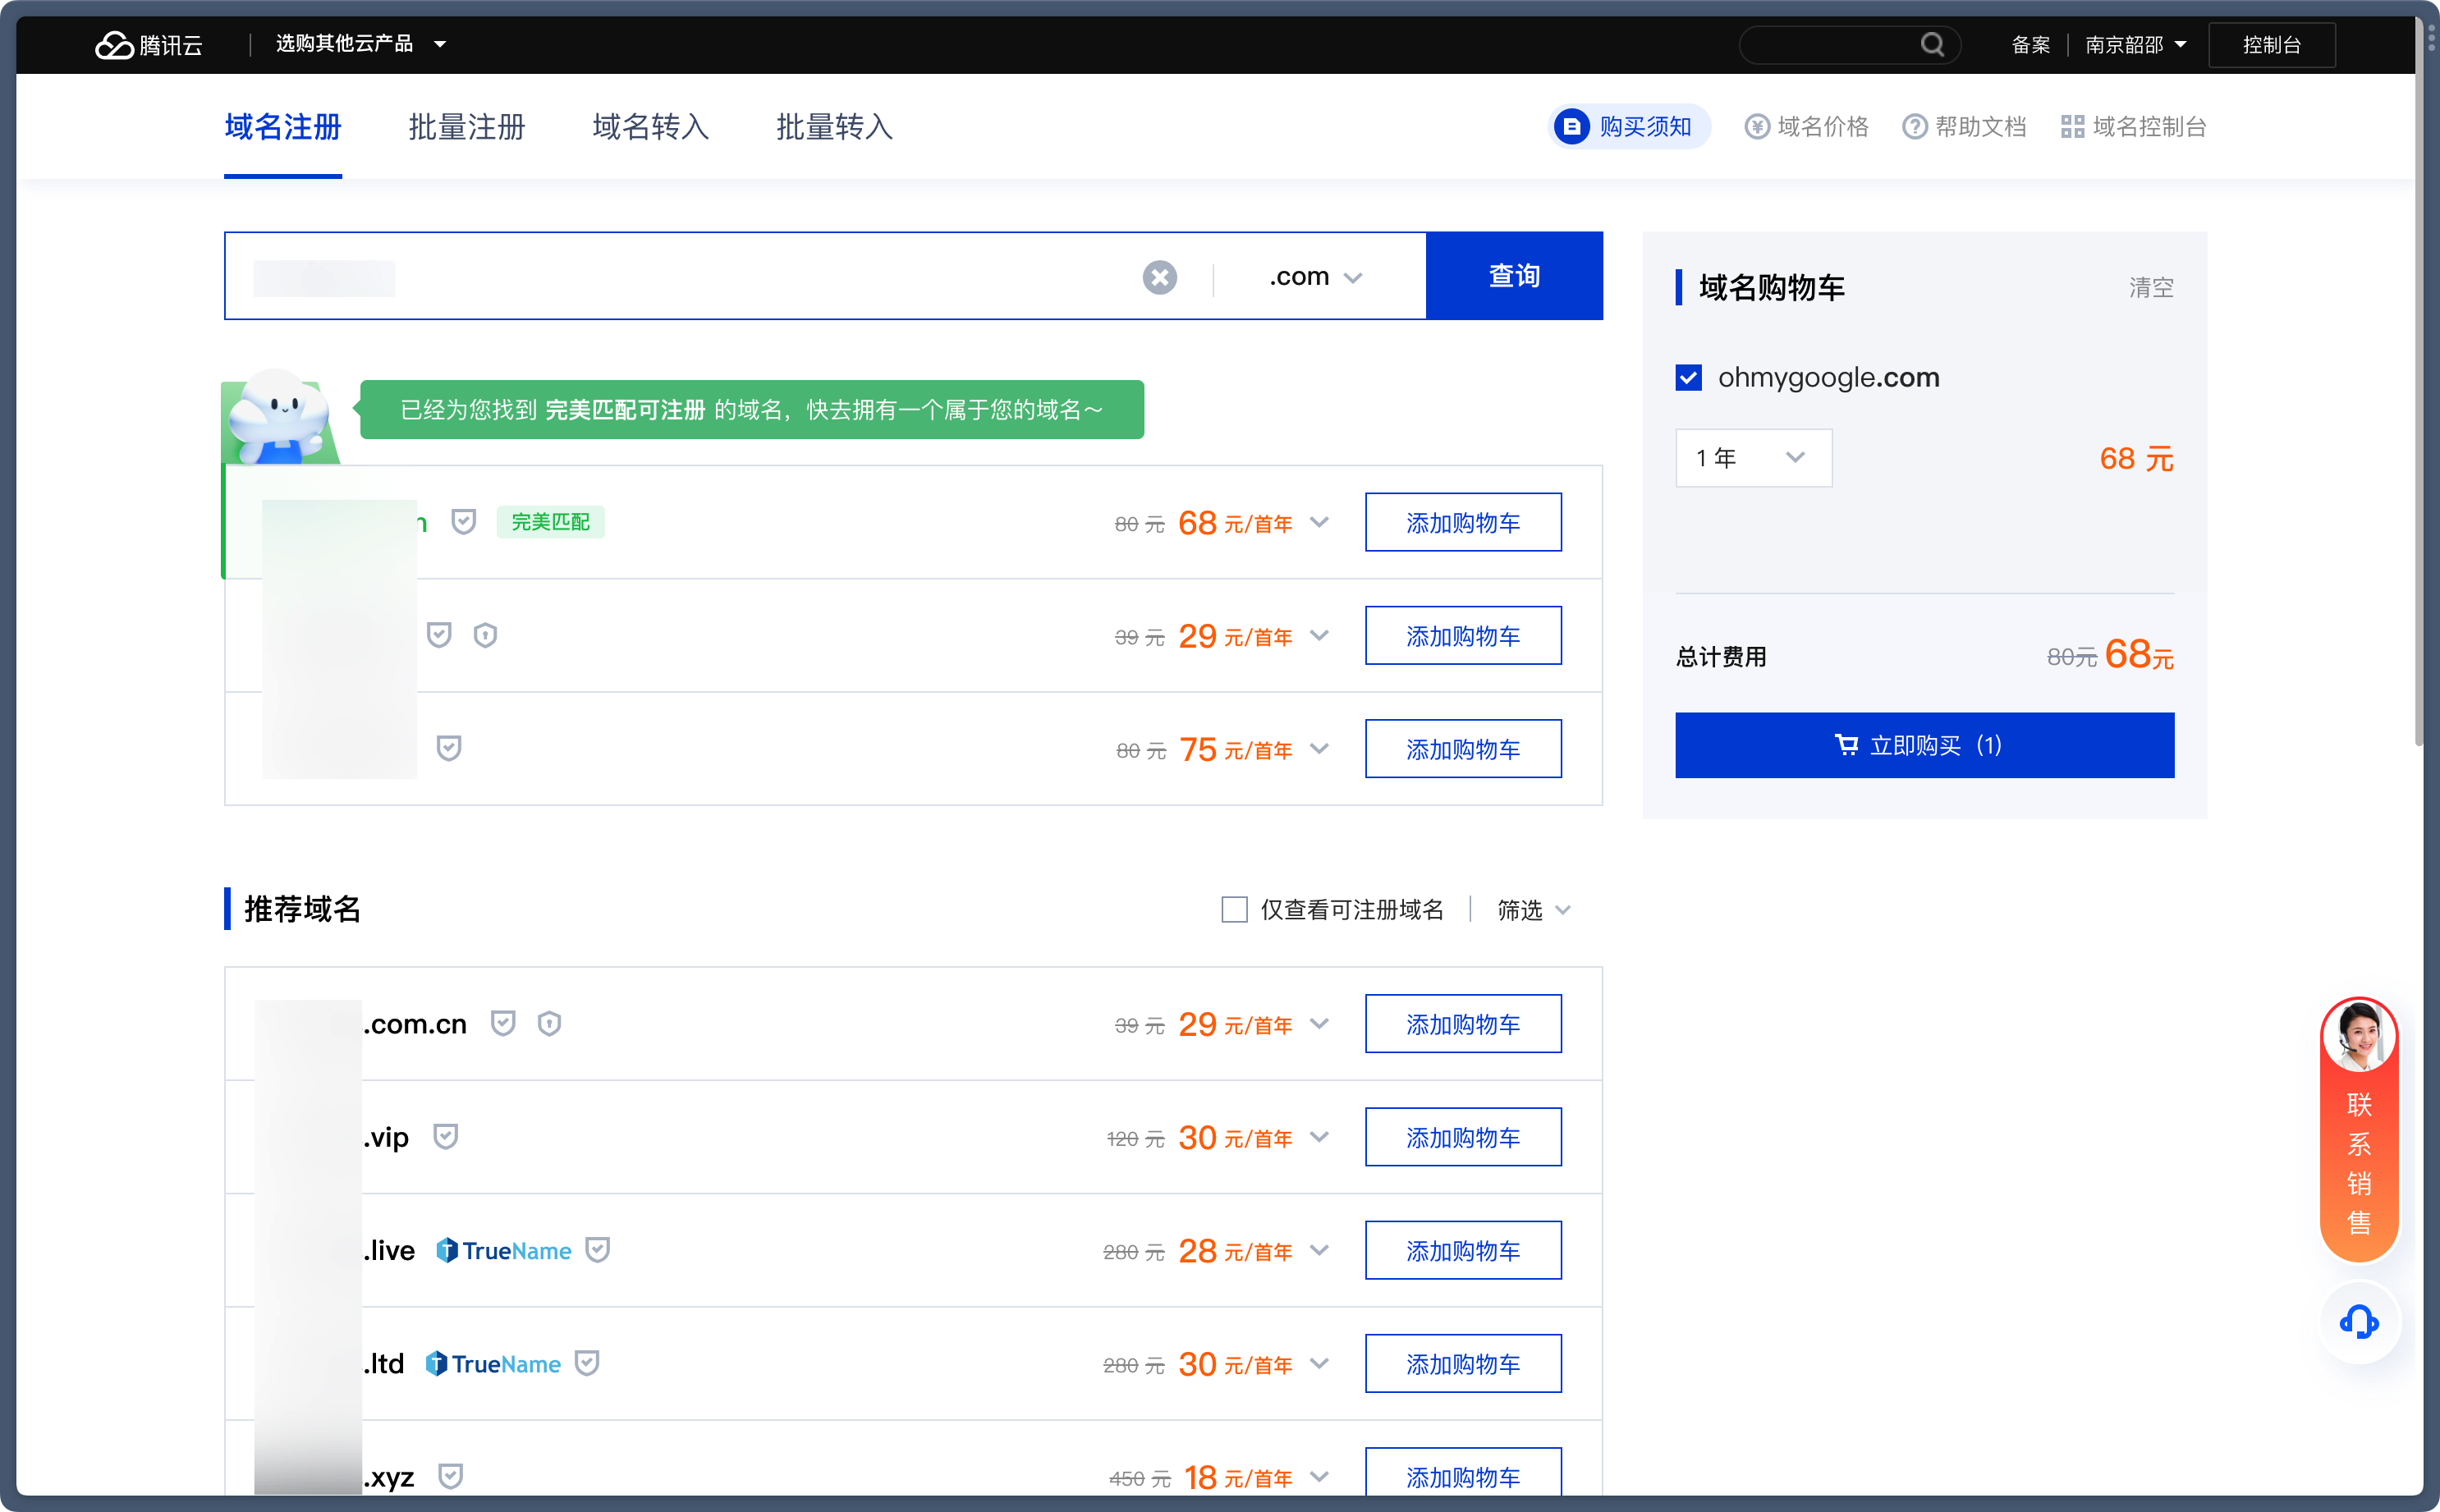Switch to the 批量注册 tab

466,127
